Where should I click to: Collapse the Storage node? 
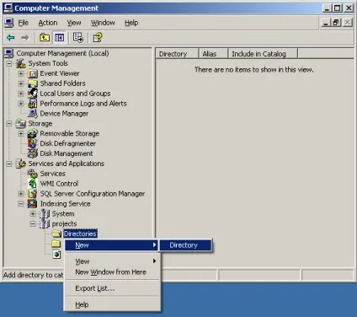point(9,123)
